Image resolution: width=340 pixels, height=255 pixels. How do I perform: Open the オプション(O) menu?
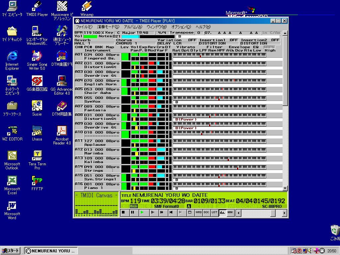(x=181, y=27)
